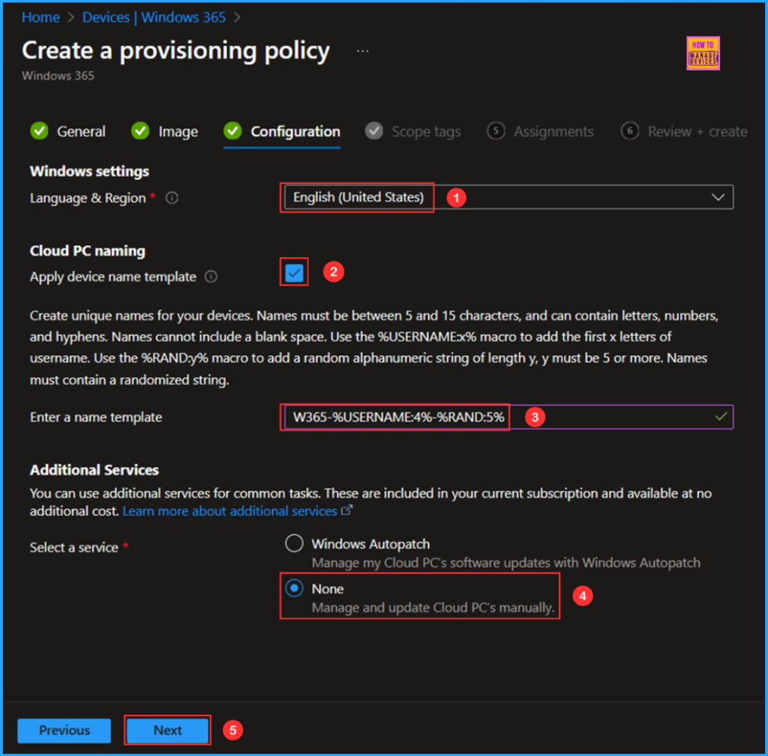This screenshot has height=756, width=768.
Task: Click the Windows 365 subtitle under the title
Action: point(58,76)
